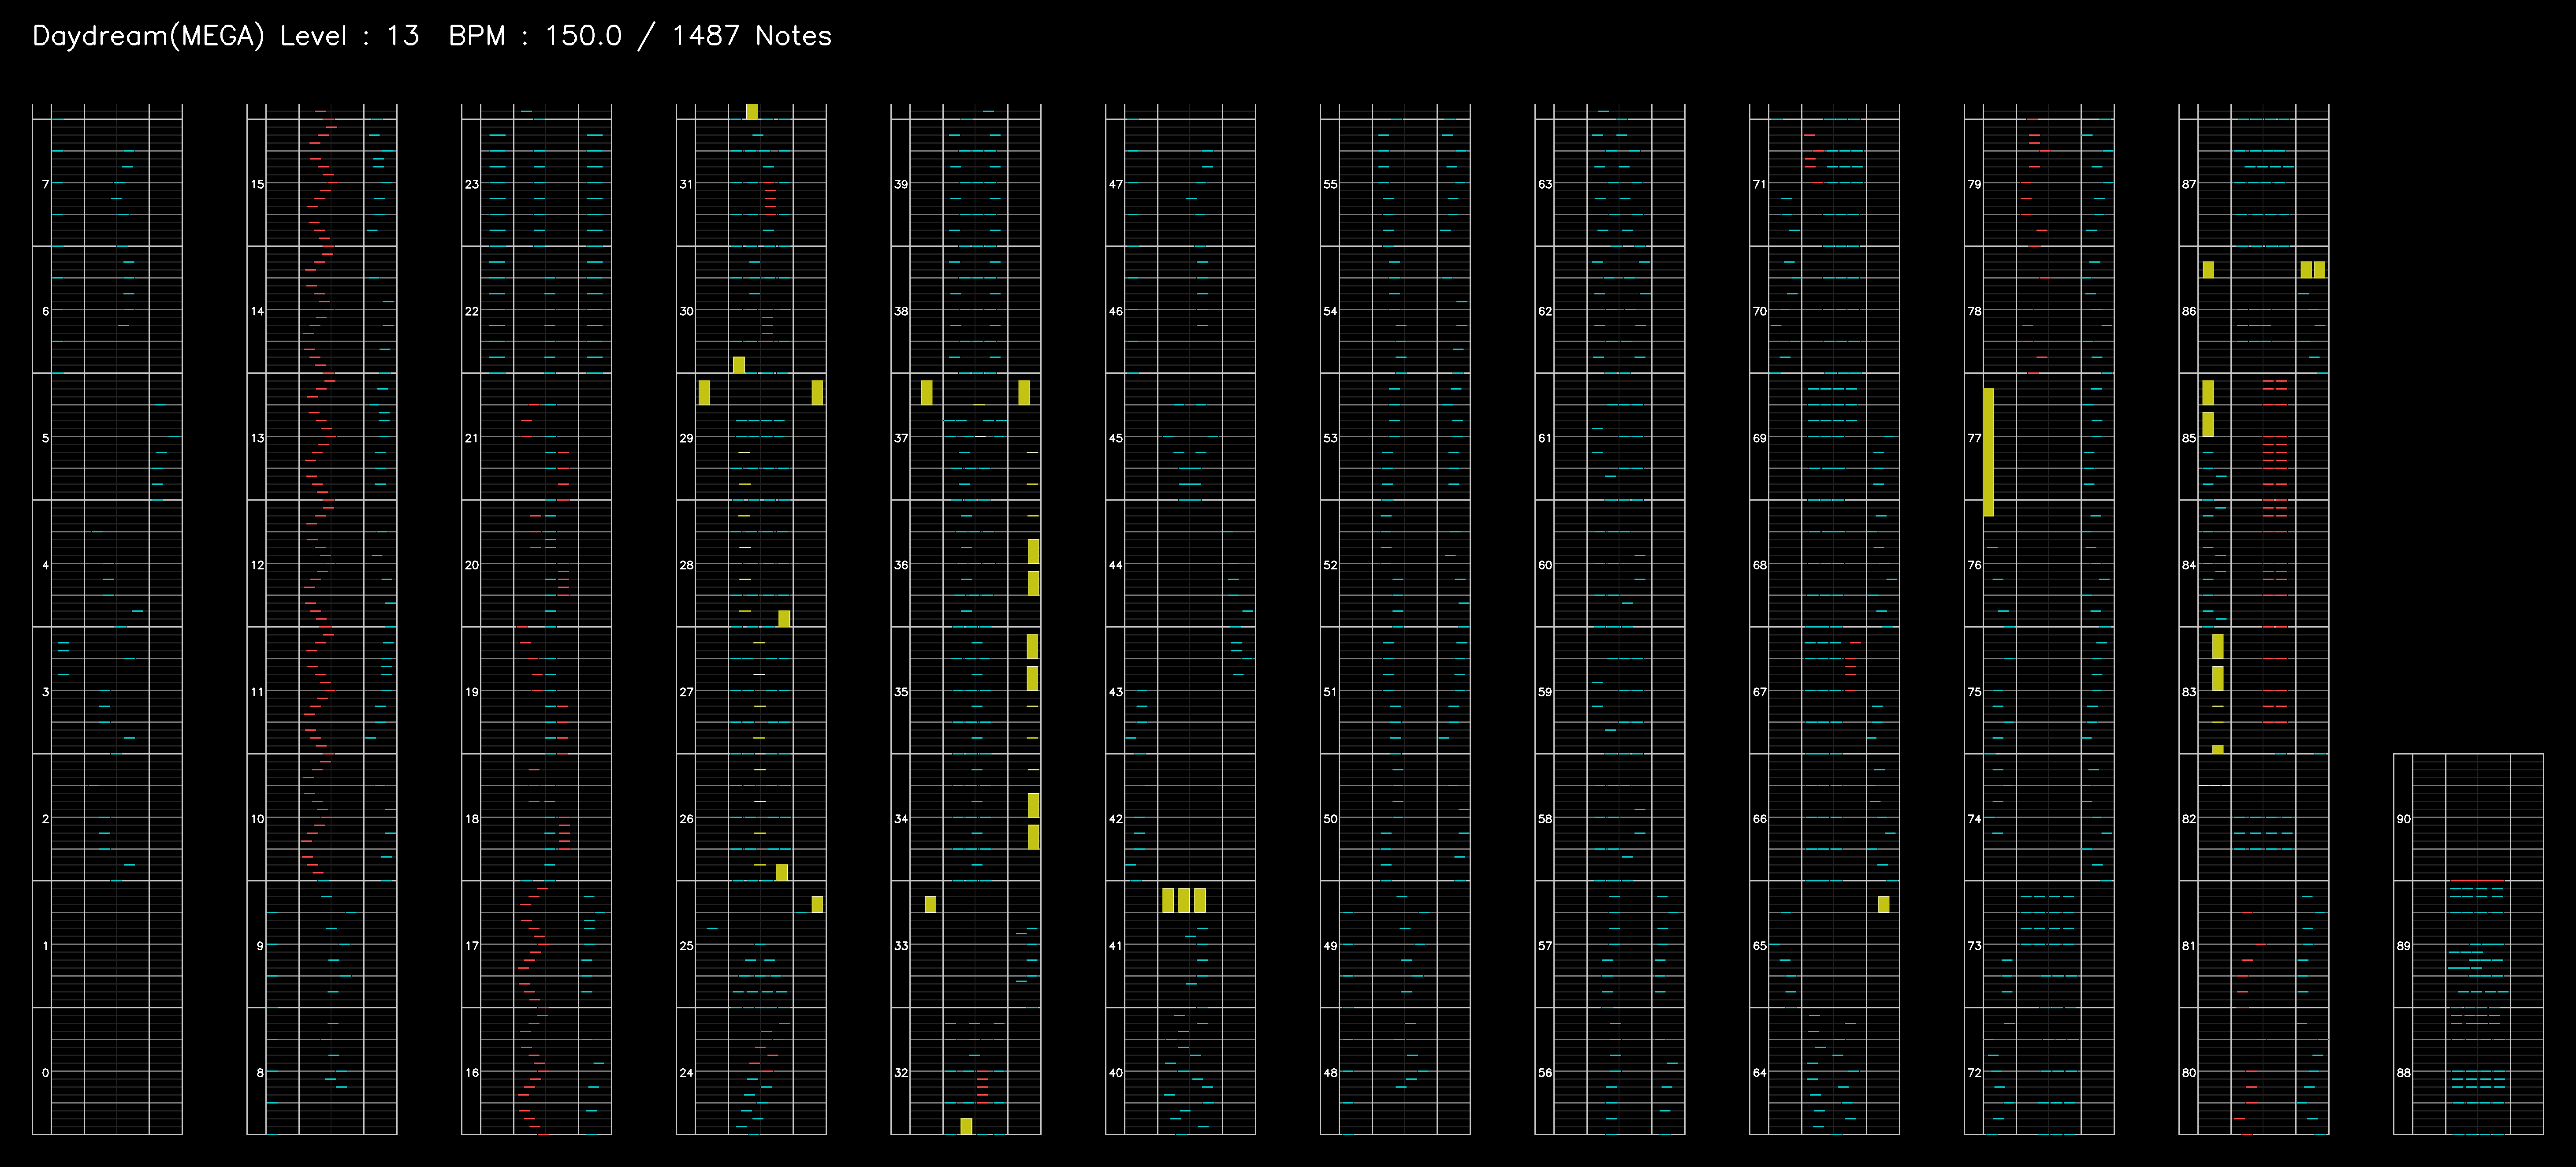Click measure label "71"
This screenshot has height=1167, width=2576.
1760,184
